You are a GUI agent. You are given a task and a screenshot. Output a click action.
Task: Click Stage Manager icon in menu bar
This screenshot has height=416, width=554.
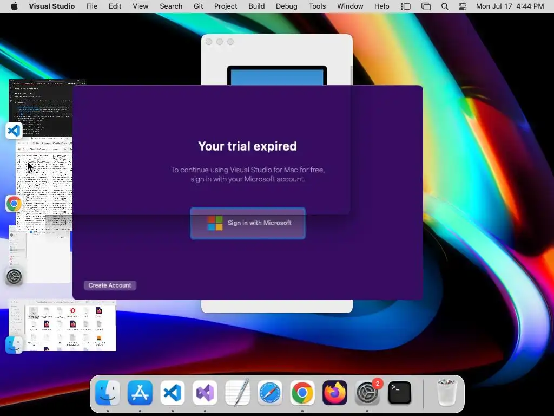405,6
